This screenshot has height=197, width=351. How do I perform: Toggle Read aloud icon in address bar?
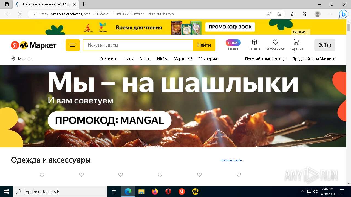click(269, 14)
